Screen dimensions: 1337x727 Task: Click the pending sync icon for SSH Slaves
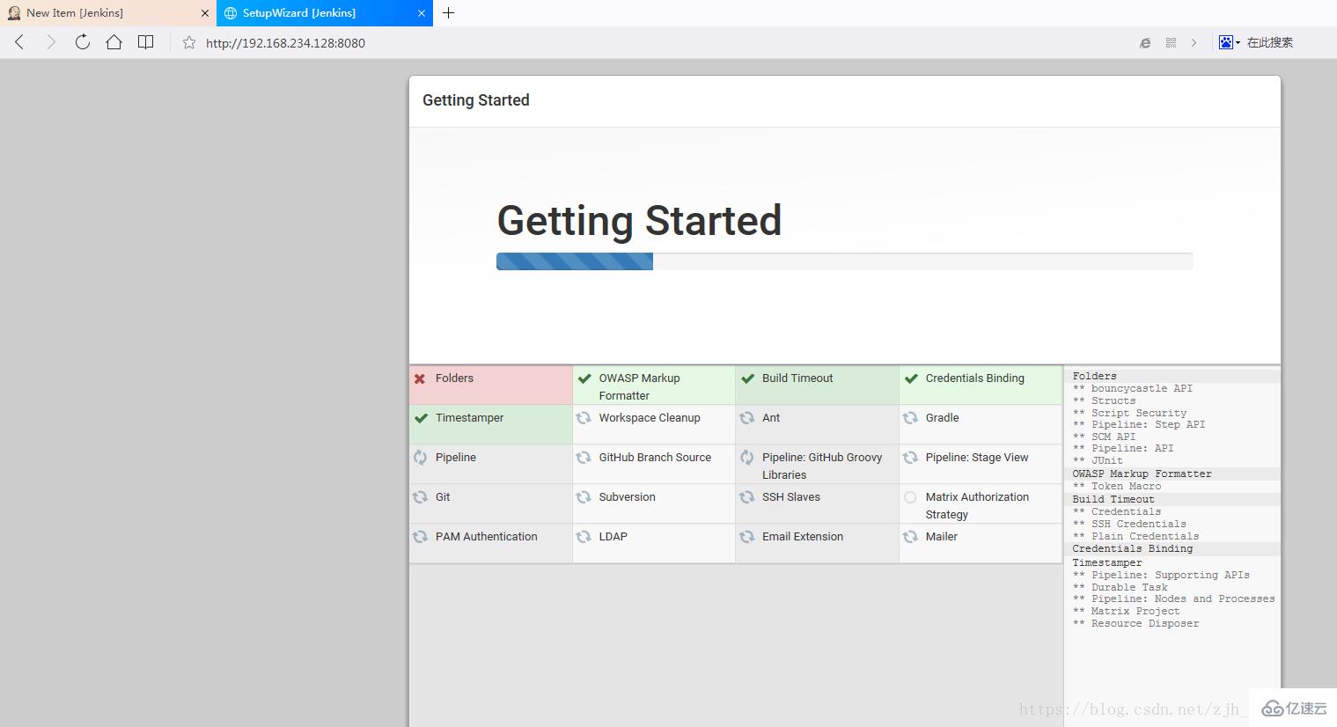click(x=747, y=497)
